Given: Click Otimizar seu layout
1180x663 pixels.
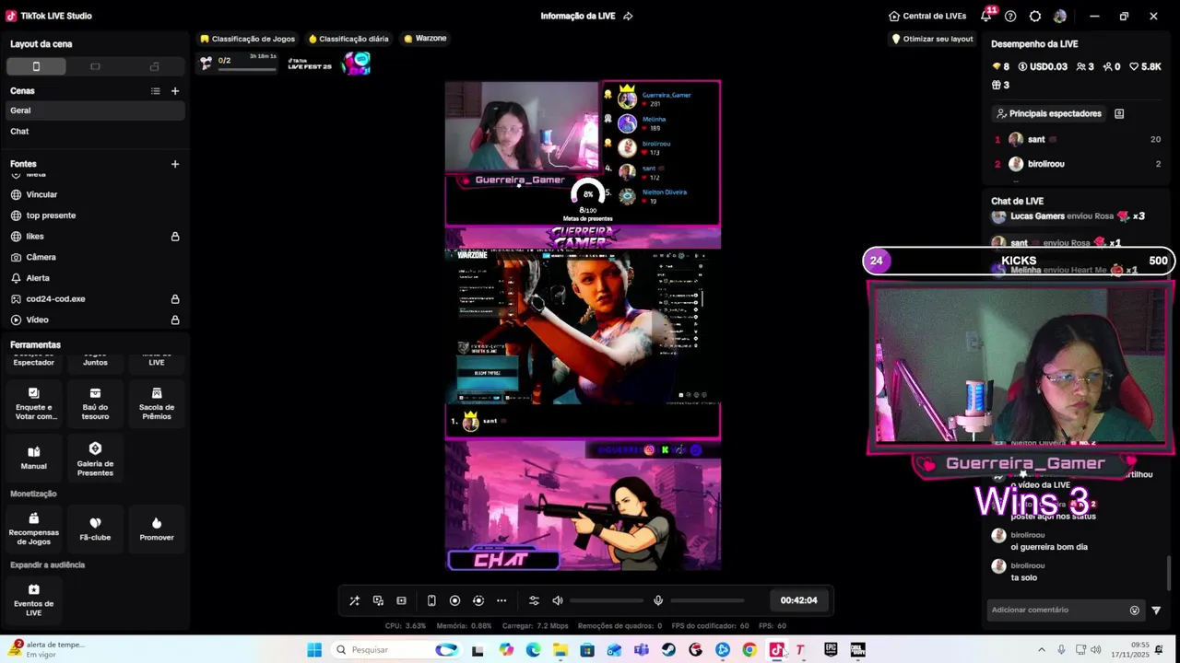Looking at the screenshot, I should (932, 39).
